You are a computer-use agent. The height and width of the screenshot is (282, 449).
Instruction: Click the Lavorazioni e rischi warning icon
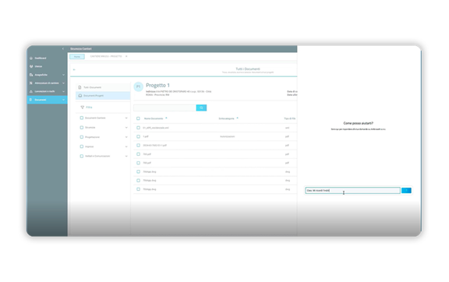click(31, 91)
